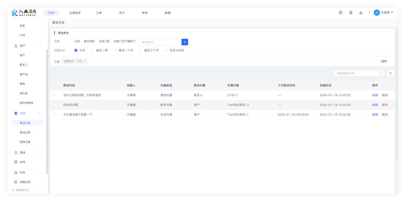Screen dimensions: 405x201
Task: Open 公海 in the sidebar
Action: click(22, 35)
